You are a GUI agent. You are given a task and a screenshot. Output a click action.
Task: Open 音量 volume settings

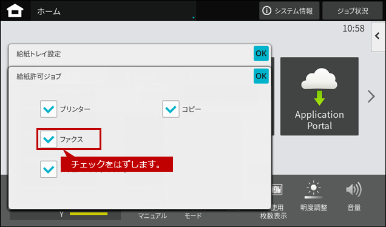pyautogui.click(x=354, y=197)
